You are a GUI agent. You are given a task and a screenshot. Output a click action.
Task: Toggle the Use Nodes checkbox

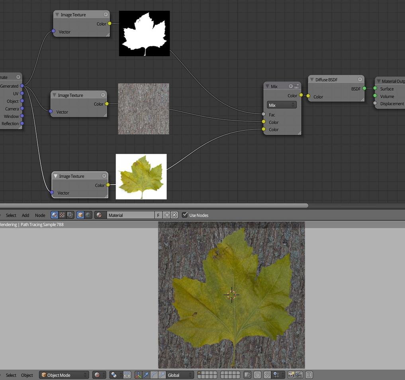(185, 215)
